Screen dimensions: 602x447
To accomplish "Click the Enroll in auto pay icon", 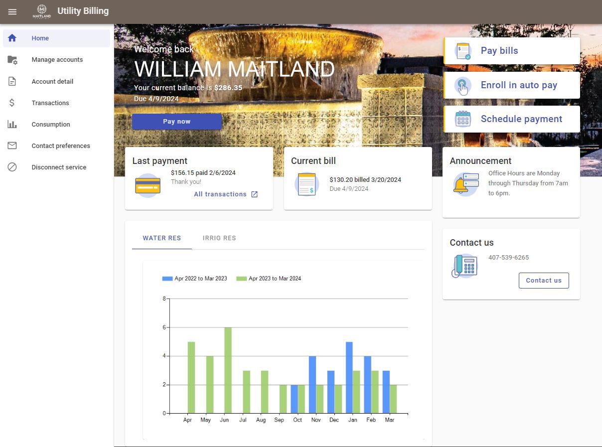I will coord(462,85).
